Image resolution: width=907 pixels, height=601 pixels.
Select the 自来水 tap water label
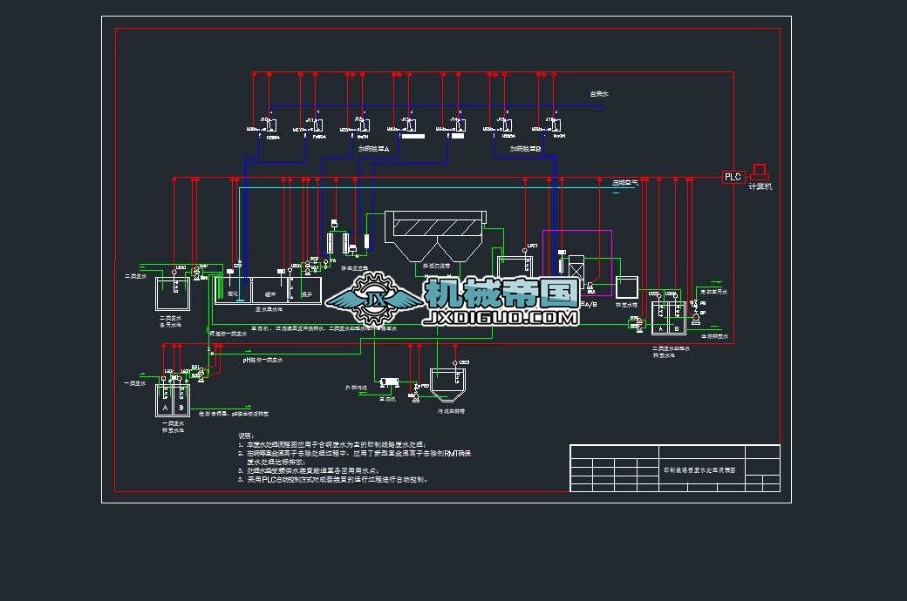coord(599,93)
